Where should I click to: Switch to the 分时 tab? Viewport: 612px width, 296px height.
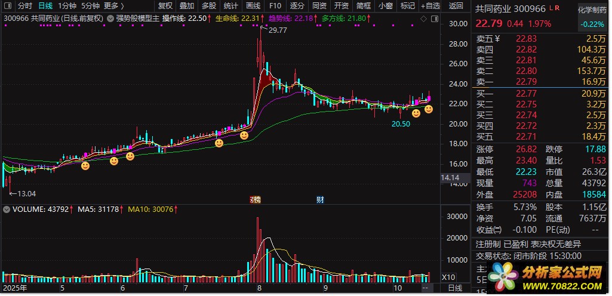[25, 6]
